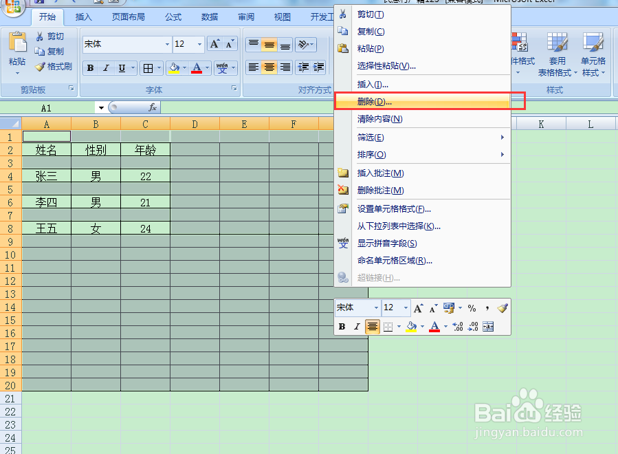Apply the yellow fill color bucket in the ribbon
Viewport: 618px width, 454px height.
pyautogui.click(x=174, y=68)
